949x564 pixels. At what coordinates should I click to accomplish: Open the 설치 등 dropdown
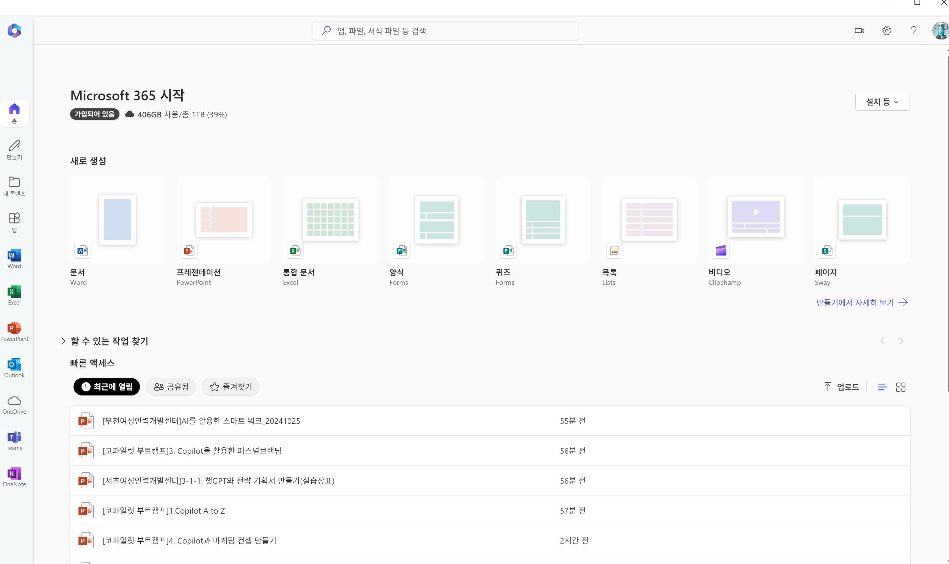[882, 102]
